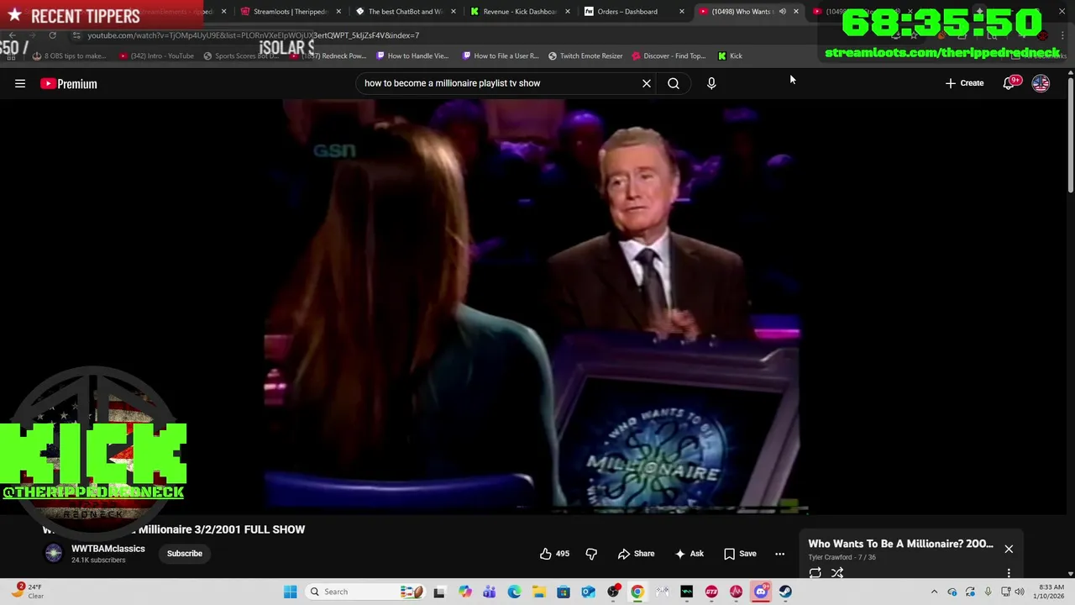Screen dimensions: 1075x605
Task: Mute the current YouTube tab via speaker icon
Action: tap(782, 12)
